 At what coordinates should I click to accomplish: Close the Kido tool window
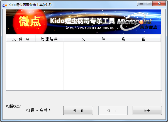pos(159,4)
